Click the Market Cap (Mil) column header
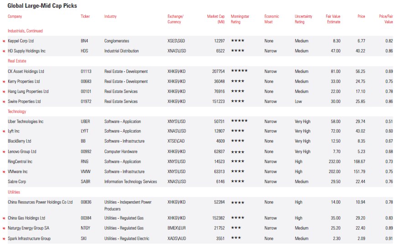 (x=215, y=19)
